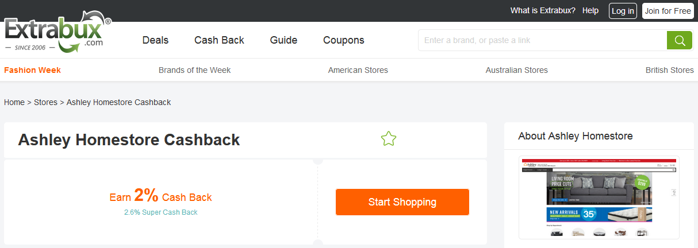Click the green search magnifier button

[679, 40]
